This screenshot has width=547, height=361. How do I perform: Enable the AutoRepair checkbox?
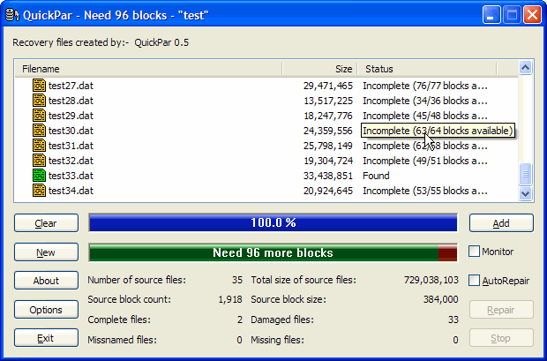point(474,281)
